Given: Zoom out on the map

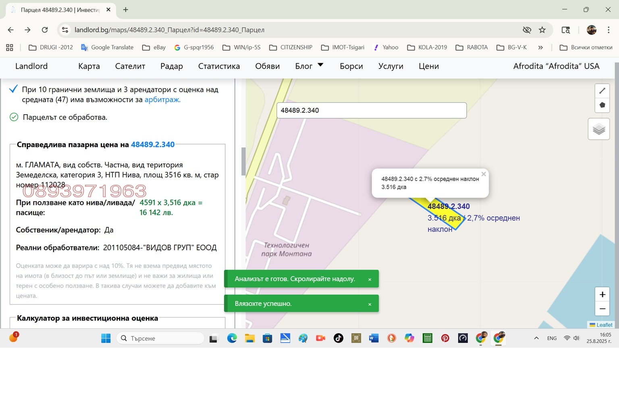Looking at the screenshot, I should (602, 309).
